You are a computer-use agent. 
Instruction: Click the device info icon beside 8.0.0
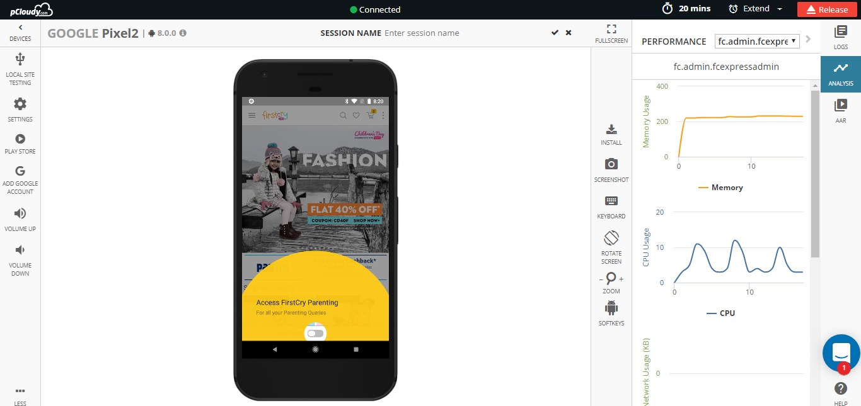tap(183, 33)
